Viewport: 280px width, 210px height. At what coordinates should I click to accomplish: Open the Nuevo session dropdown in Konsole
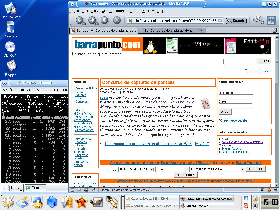(x=21, y=191)
